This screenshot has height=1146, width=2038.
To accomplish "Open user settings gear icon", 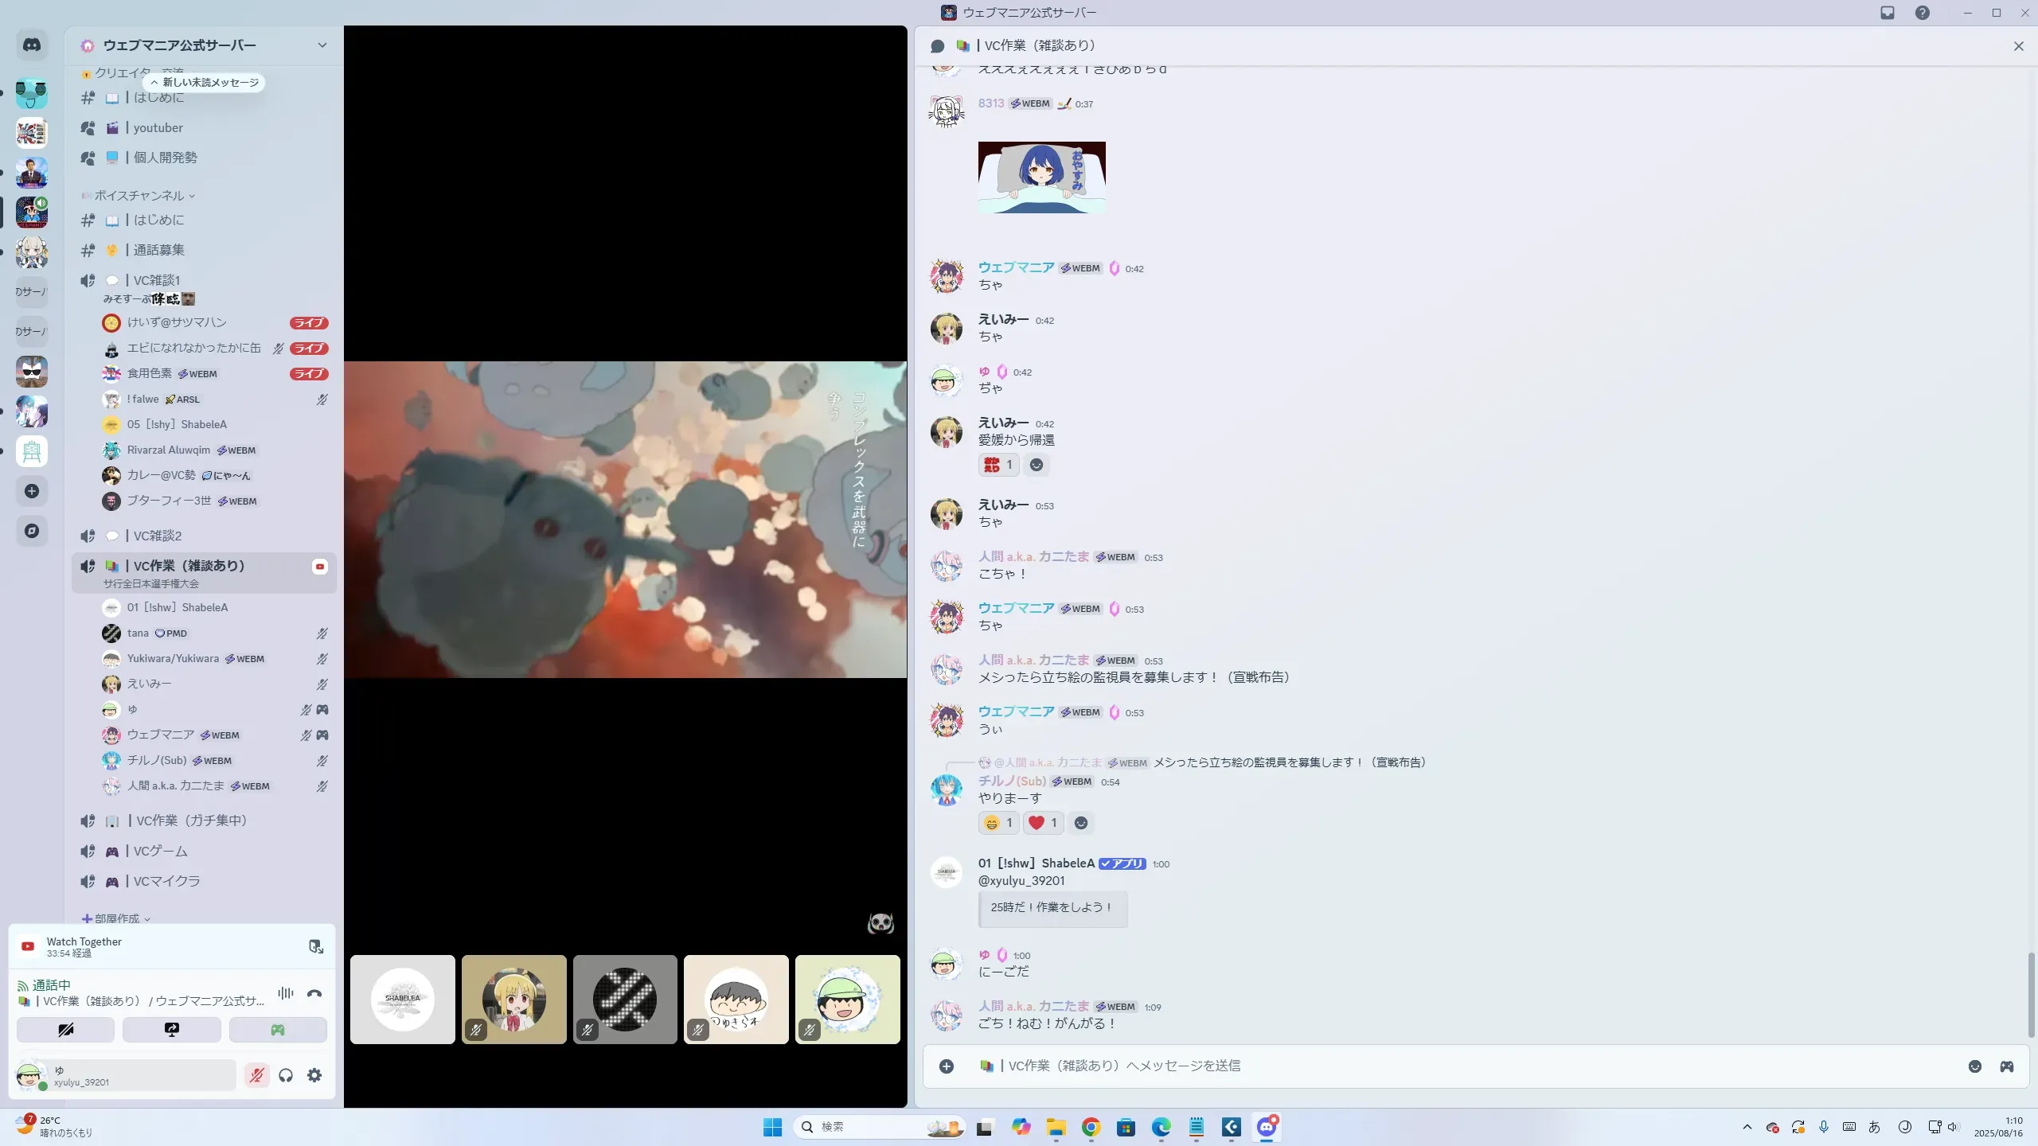I will pyautogui.click(x=314, y=1075).
